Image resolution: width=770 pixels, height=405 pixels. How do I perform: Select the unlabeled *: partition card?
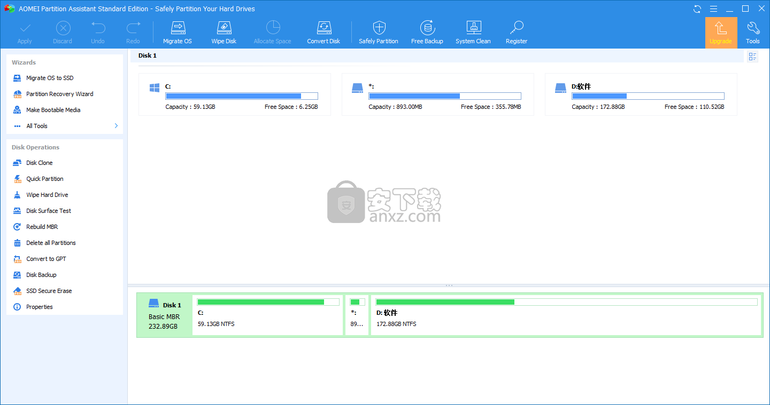tap(438, 94)
